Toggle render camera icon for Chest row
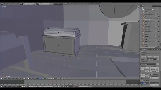161x90 pixels. coord(159,19)
